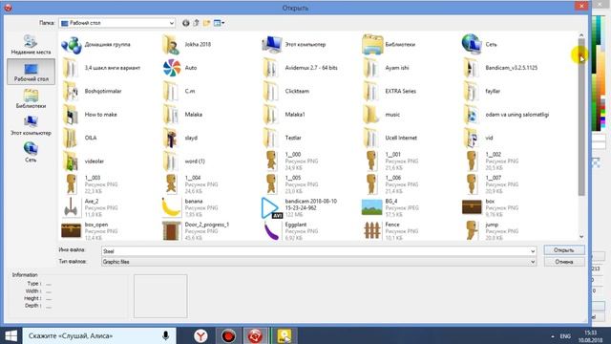Show hidden tray icons arrow
The height and width of the screenshot is (344, 611).
click(553, 336)
